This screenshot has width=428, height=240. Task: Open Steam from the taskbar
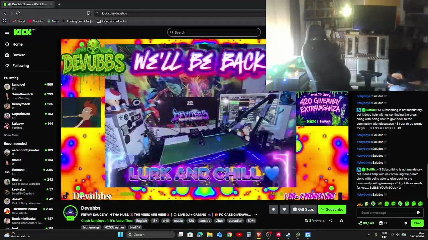[288, 235]
